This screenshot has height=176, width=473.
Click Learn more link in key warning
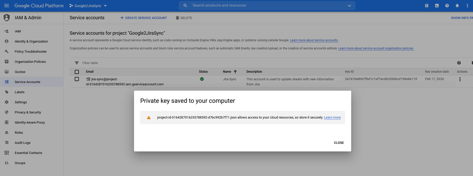(x=332, y=118)
